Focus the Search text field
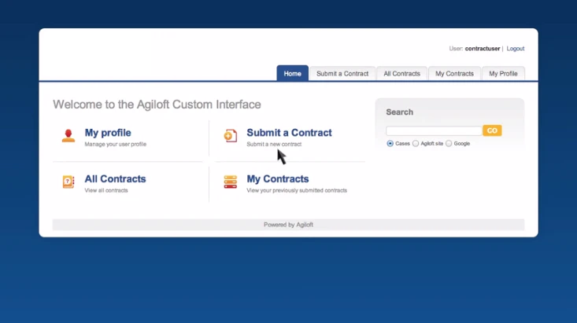Viewport: 577px width, 323px height. click(x=434, y=130)
